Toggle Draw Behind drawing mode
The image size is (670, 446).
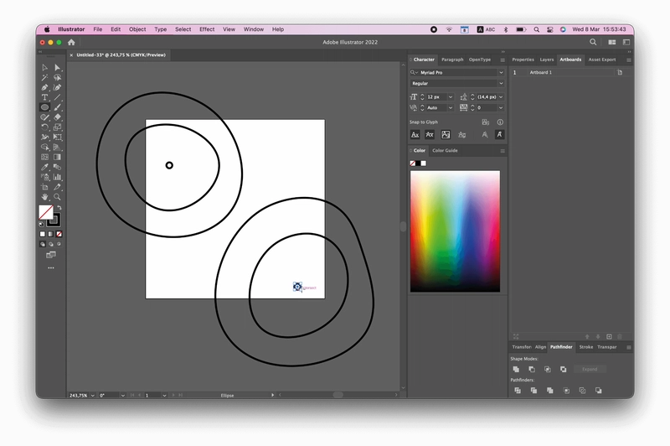click(x=51, y=244)
